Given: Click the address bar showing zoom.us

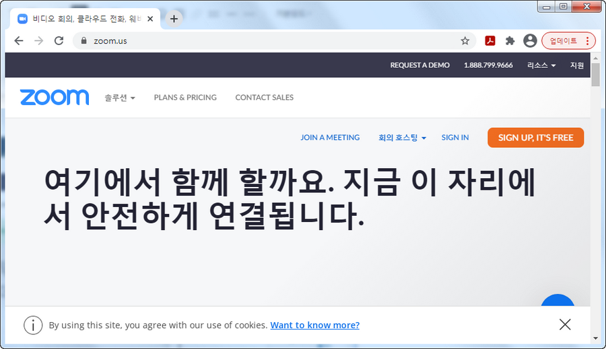Looking at the screenshot, I should [x=274, y=41].
